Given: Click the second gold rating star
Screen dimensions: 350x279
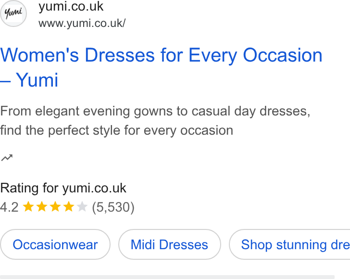Looking at the screenshot, I should point(42,207).
